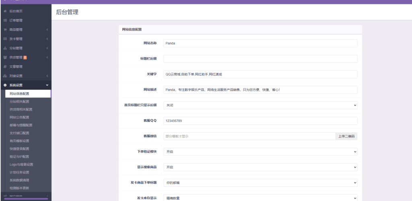This screenshot has width=412, height=201.
Task: Open the 发卡商品下单标题 dropdown
Action: coord(260,182)
